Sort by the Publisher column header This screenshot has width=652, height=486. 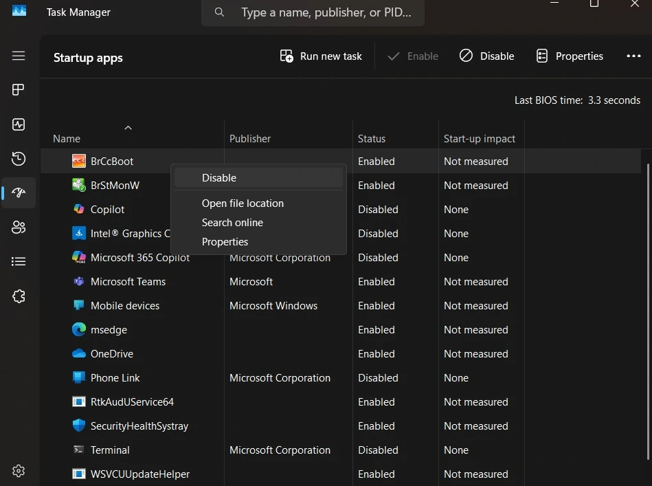point(250,139)
